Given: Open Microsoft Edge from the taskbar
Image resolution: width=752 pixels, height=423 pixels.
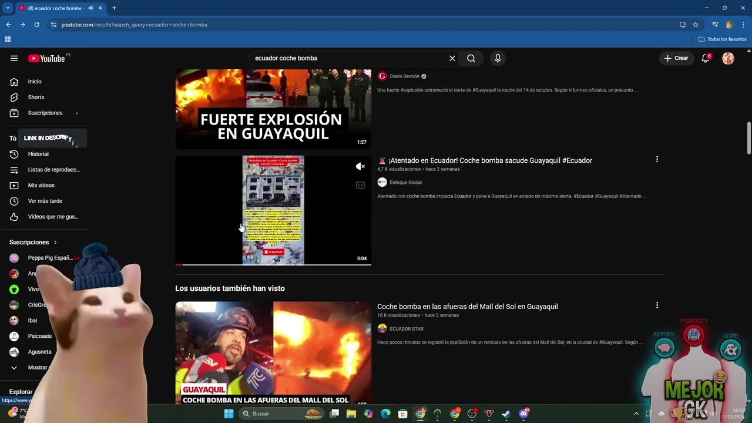Looking at the screenshot, I should point(385,414).
